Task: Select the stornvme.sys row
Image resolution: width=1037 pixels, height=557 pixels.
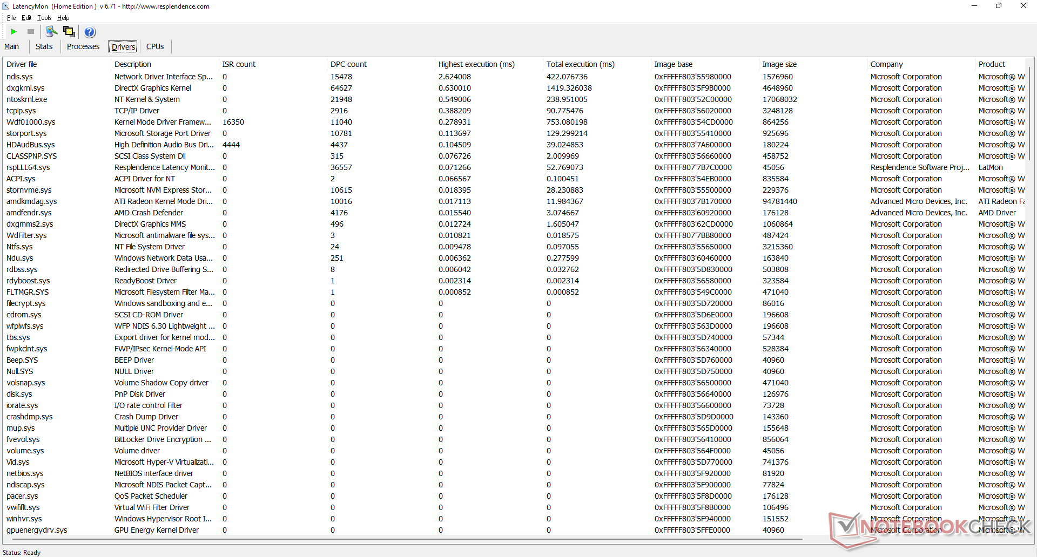Action: (514, 190)
